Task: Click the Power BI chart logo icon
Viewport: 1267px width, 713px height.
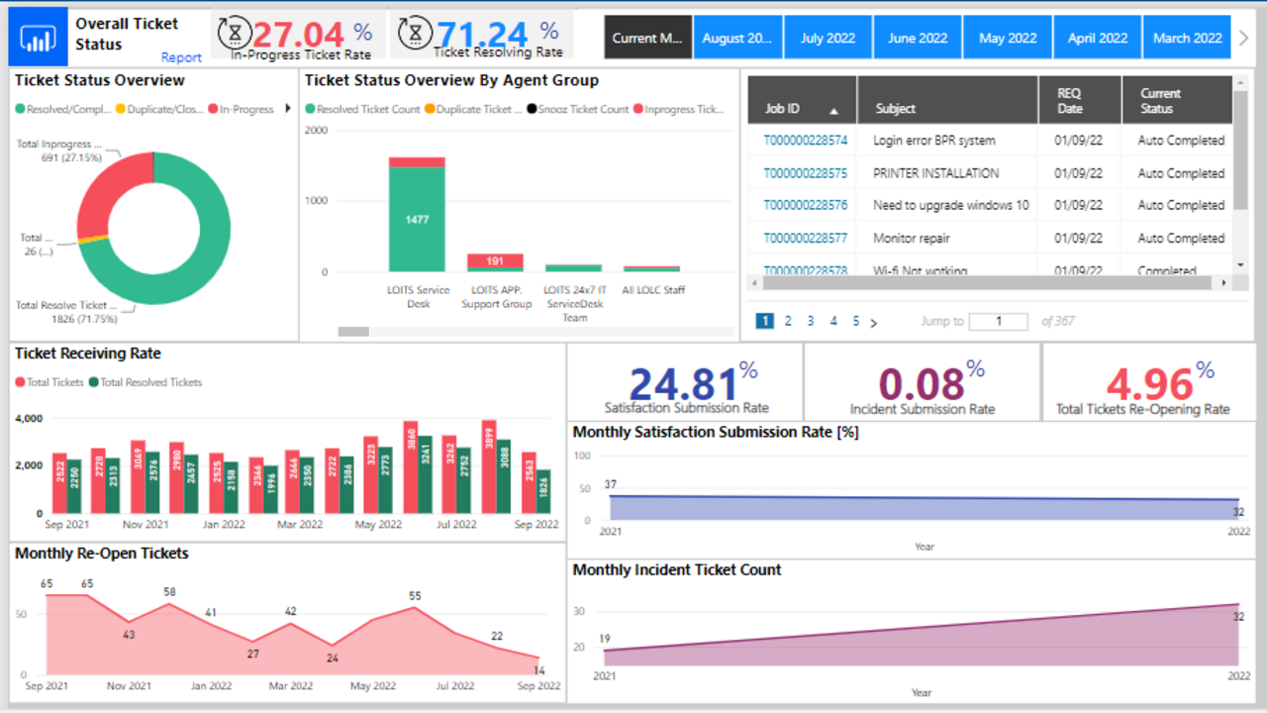Action: point(38,36)
